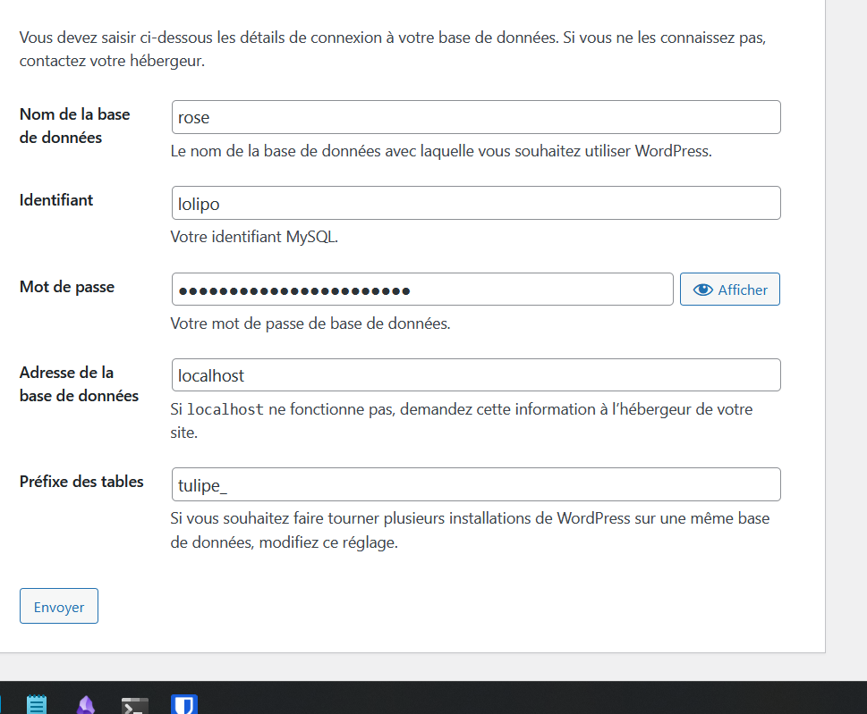Select the localhost database address field
Viewport: 867px width, 714px height.
(476, 375)
